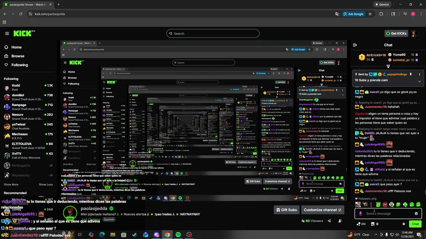
Task: Open the Gemini button
Action: pos(382,5)
